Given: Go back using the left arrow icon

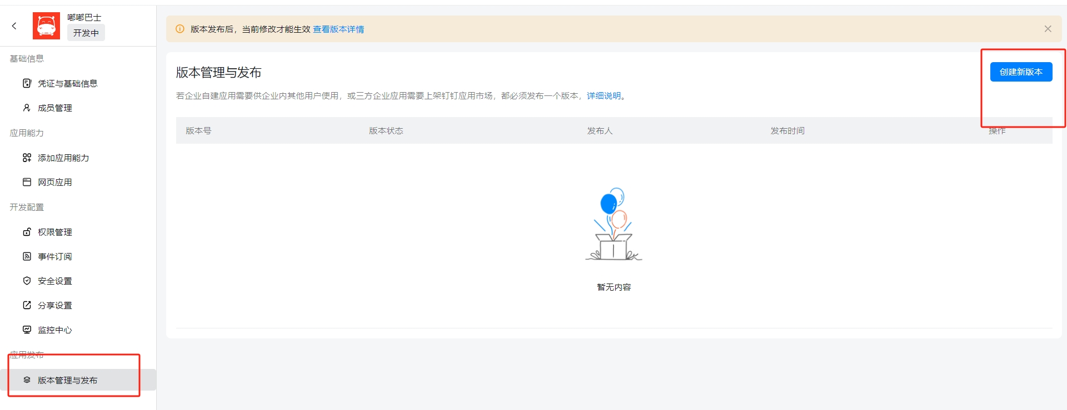Looking at the screenshot, I should [14, 26].
